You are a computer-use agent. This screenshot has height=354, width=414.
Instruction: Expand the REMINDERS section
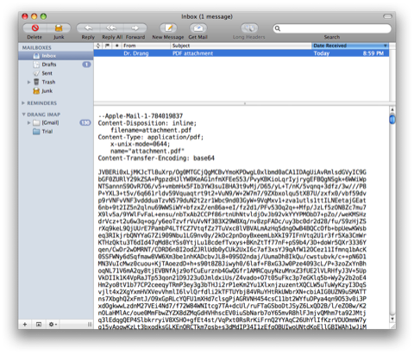click(x=23, y=102)
